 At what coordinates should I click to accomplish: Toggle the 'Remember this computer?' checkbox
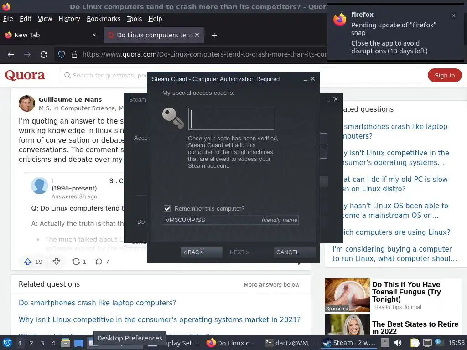click(x=167, y=209)
